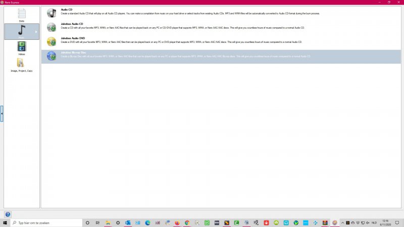Image resolution: width=404 pixels, height=227 pixels.
Task: Expand the Music category arrow
Action: tap(36, 32)
